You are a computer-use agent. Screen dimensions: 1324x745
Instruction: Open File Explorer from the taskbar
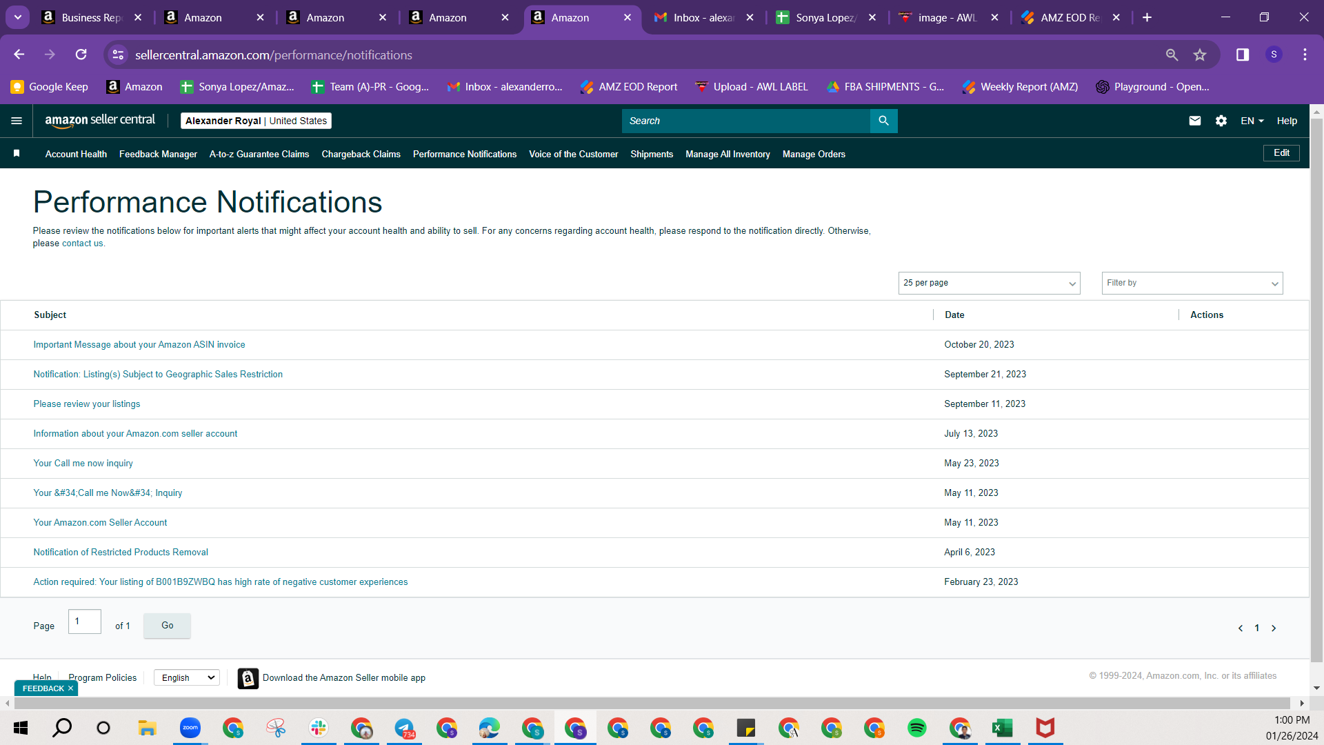click(147, 728)
